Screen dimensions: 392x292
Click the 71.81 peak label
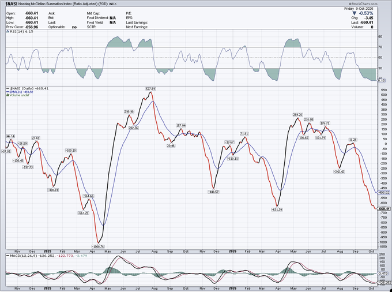click(245, 134)
